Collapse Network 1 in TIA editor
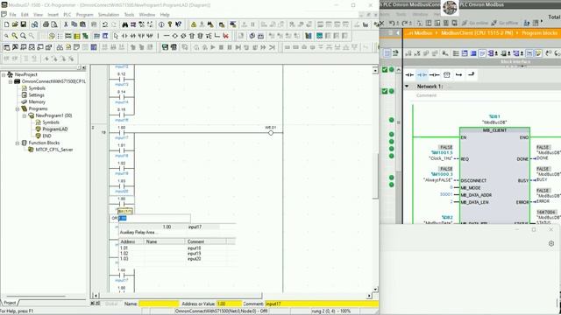This screenshot has height=315, width=561. [x=407, y=87]
